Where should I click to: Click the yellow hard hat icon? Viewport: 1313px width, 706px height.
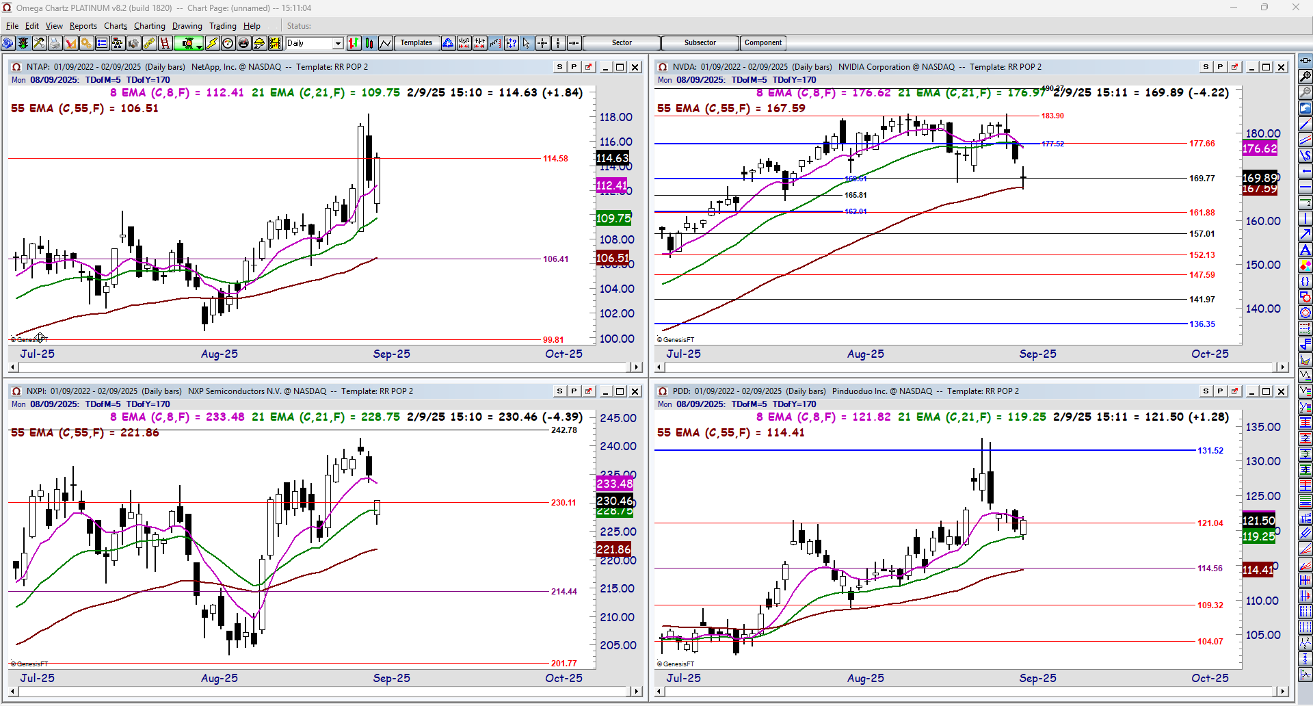point(259,43)
